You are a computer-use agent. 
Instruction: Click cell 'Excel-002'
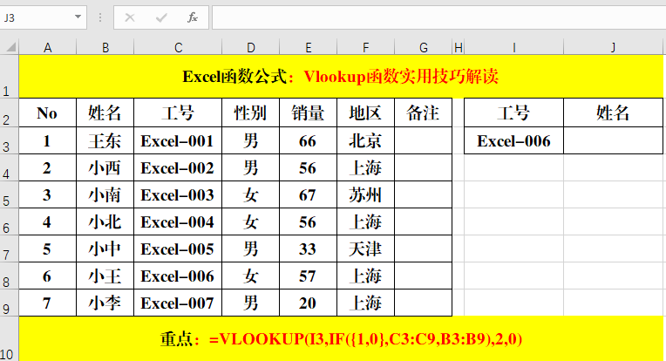pyautogui.click(x=178, y=167)
